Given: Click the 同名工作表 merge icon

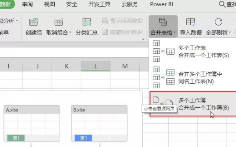Looking at the screenshot, I should (164, 77).
